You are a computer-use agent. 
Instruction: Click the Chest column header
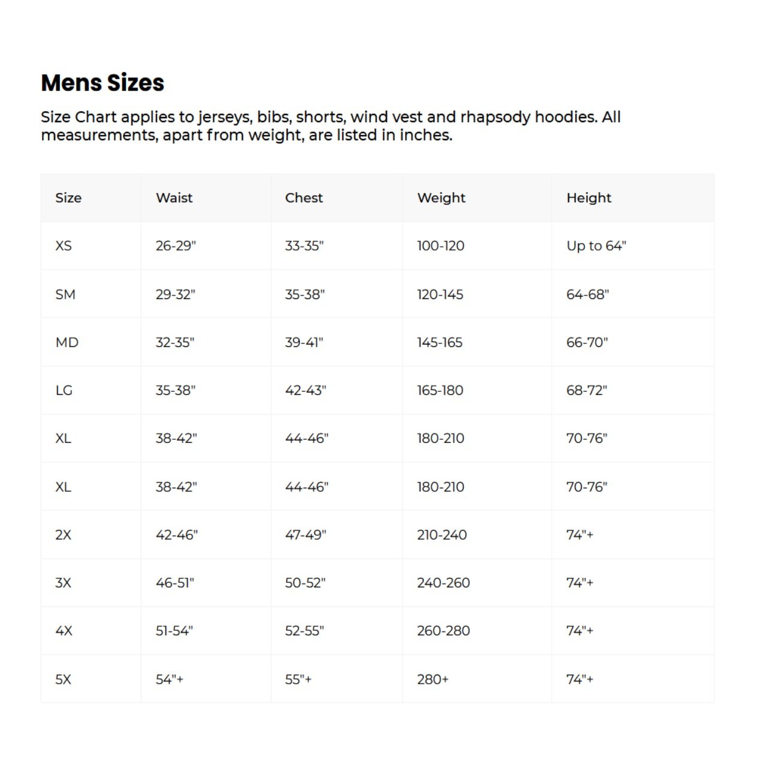click(304, 198)
